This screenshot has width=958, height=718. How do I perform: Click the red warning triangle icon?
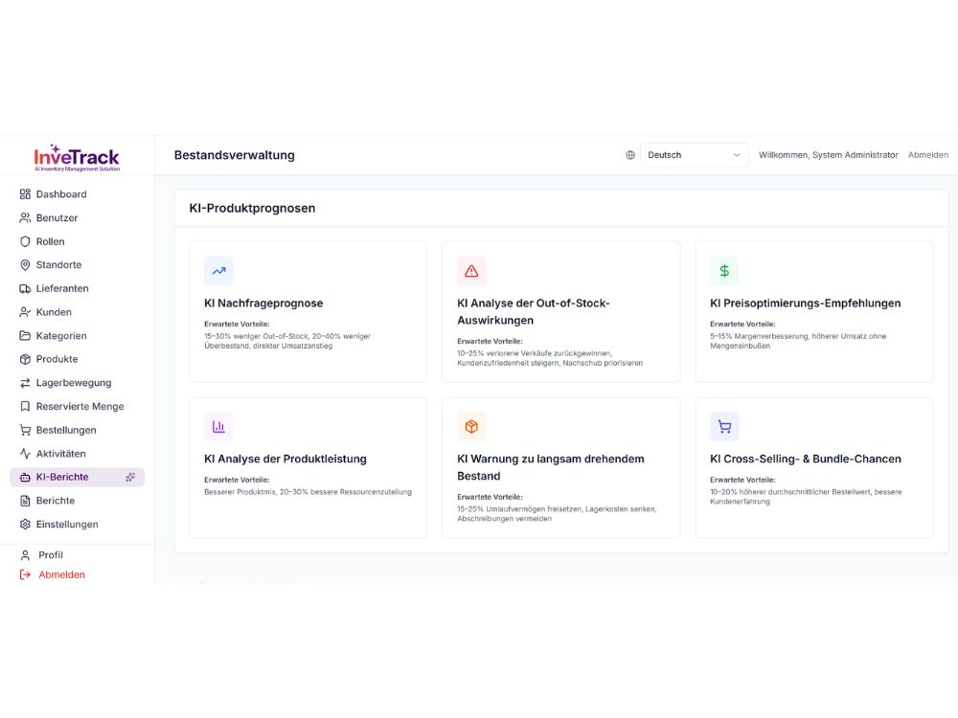pyautogui.click(x=471, y=271)
